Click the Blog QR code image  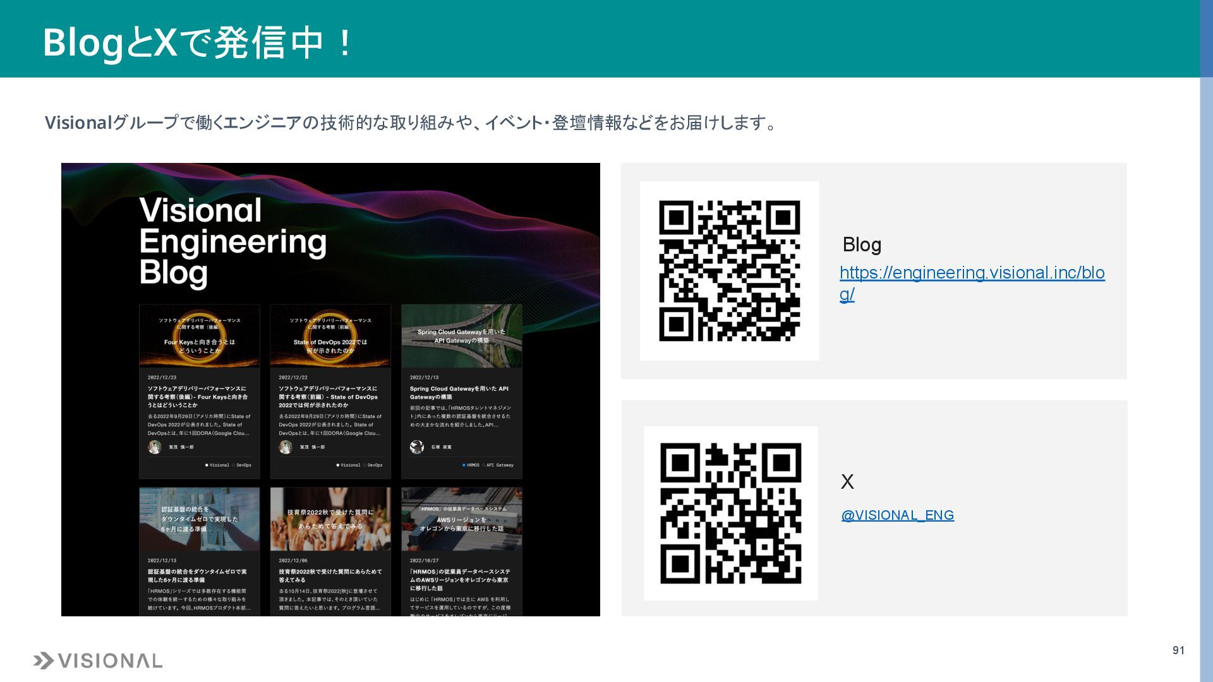click(730, 271)
